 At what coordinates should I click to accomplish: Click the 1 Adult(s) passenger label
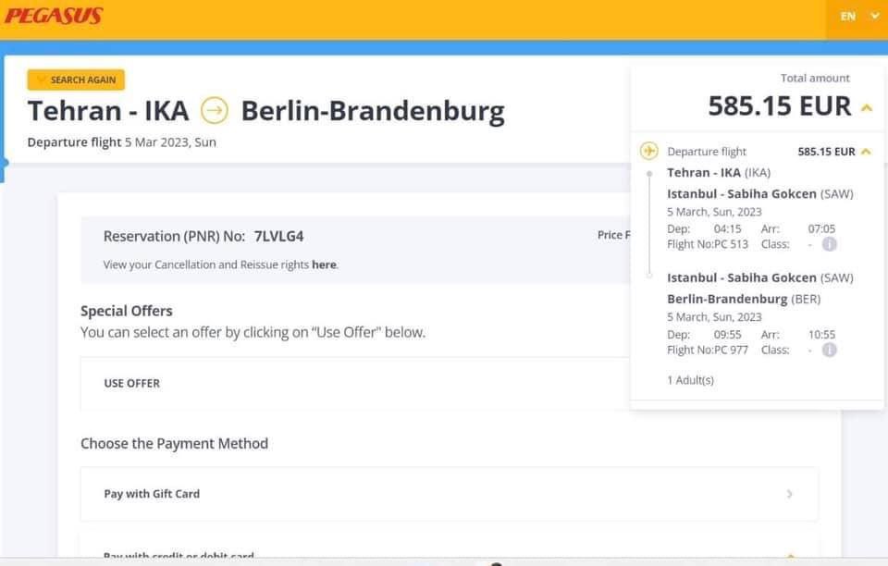690,380
